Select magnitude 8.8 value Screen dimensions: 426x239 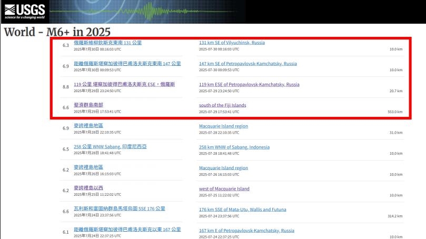point(66,87)
